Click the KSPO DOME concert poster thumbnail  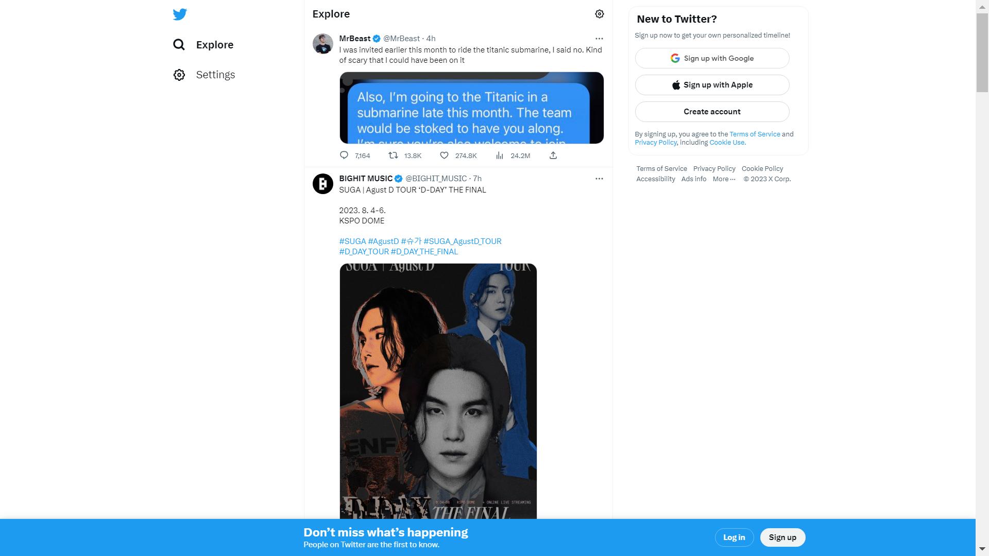438,391
